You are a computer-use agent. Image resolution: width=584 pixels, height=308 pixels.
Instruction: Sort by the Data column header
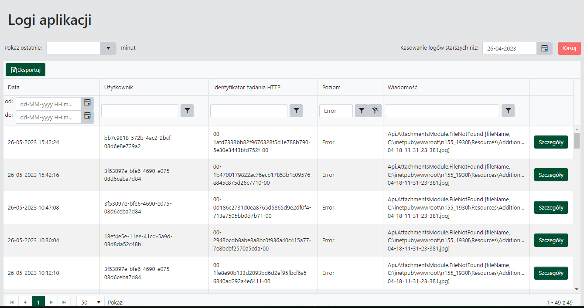[14, 87]
